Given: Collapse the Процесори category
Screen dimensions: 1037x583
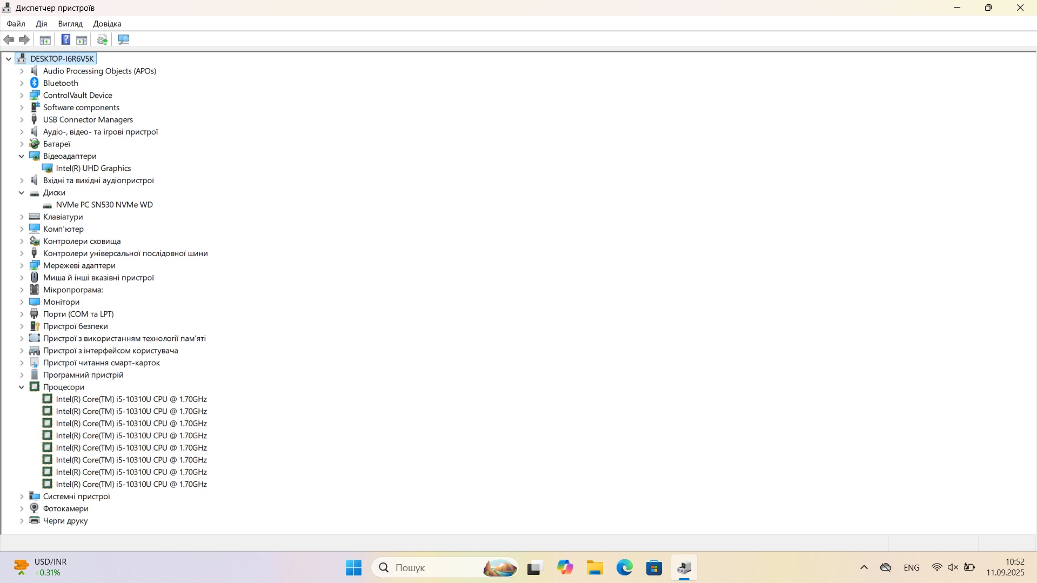Looking at the screenshot, I should pyautogui.click(x=22, y=387).
